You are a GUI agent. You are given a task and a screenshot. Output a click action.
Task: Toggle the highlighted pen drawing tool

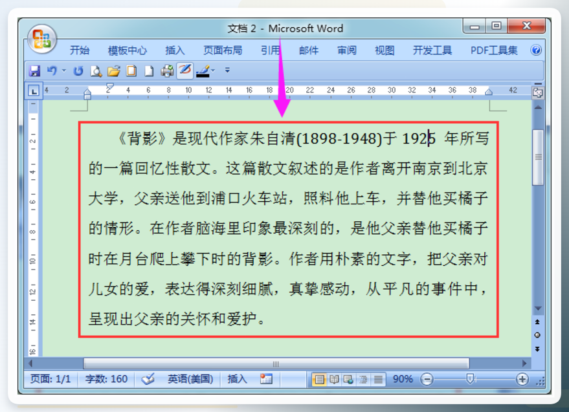point(184,70)
